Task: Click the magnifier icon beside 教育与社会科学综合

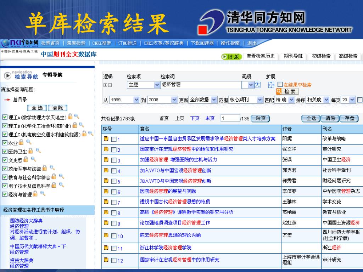Action: [x=61, y=176]
